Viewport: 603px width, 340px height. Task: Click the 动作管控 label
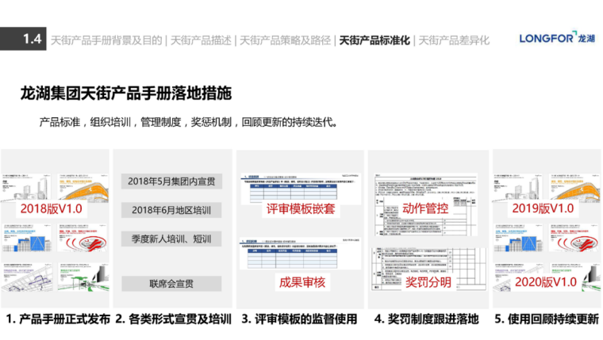pos(425,209)
